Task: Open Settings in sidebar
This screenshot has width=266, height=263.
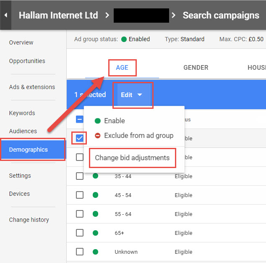Action: (20, 176)
